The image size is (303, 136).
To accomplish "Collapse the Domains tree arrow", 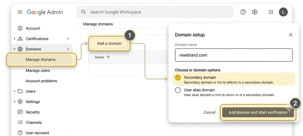I will click(x=14, y=49).
